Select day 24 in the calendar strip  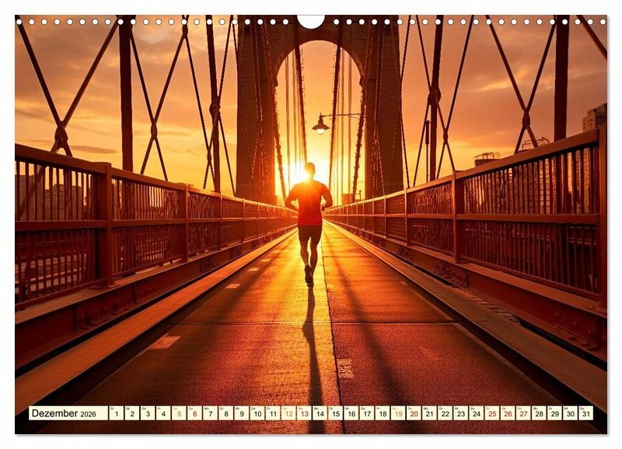click(x=477, y=413)
